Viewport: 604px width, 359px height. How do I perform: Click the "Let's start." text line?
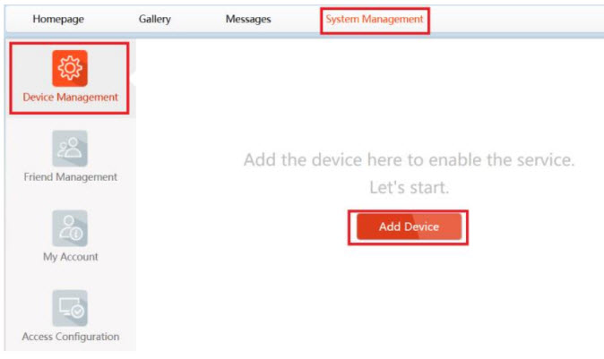[409, 189]
